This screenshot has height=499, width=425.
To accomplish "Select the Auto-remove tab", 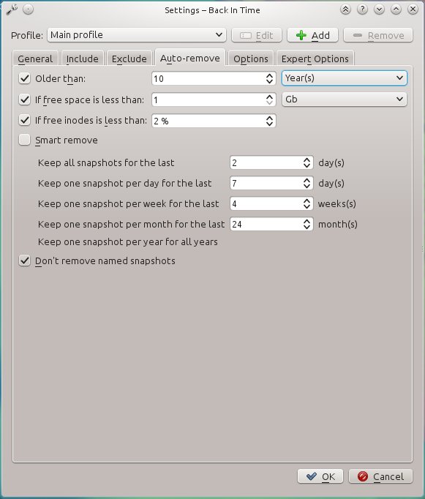I will point(190,59).
